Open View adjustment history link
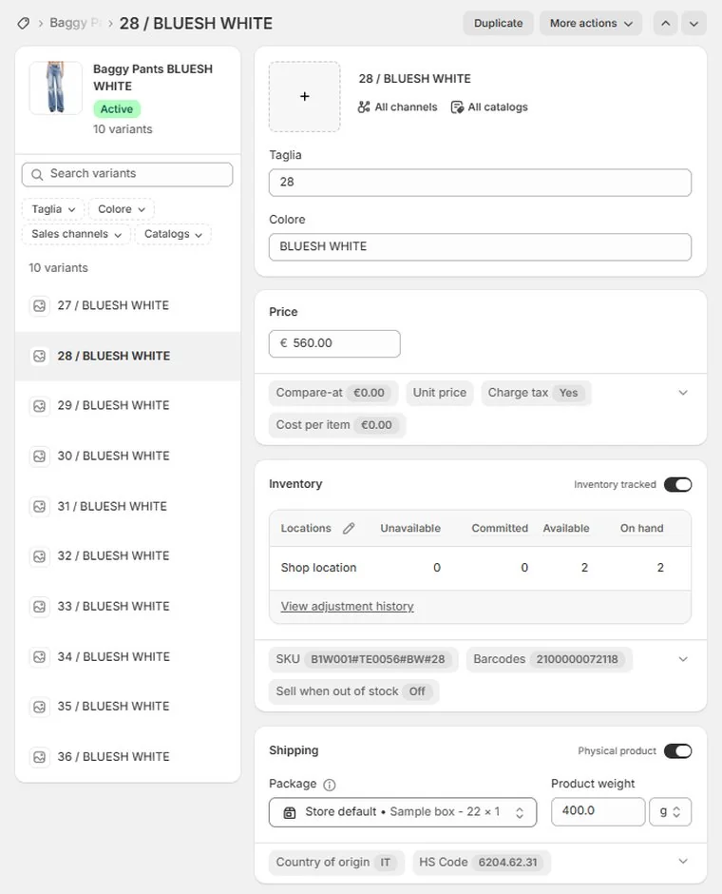This screenshot has width=722, height=894. click(347, 607)
